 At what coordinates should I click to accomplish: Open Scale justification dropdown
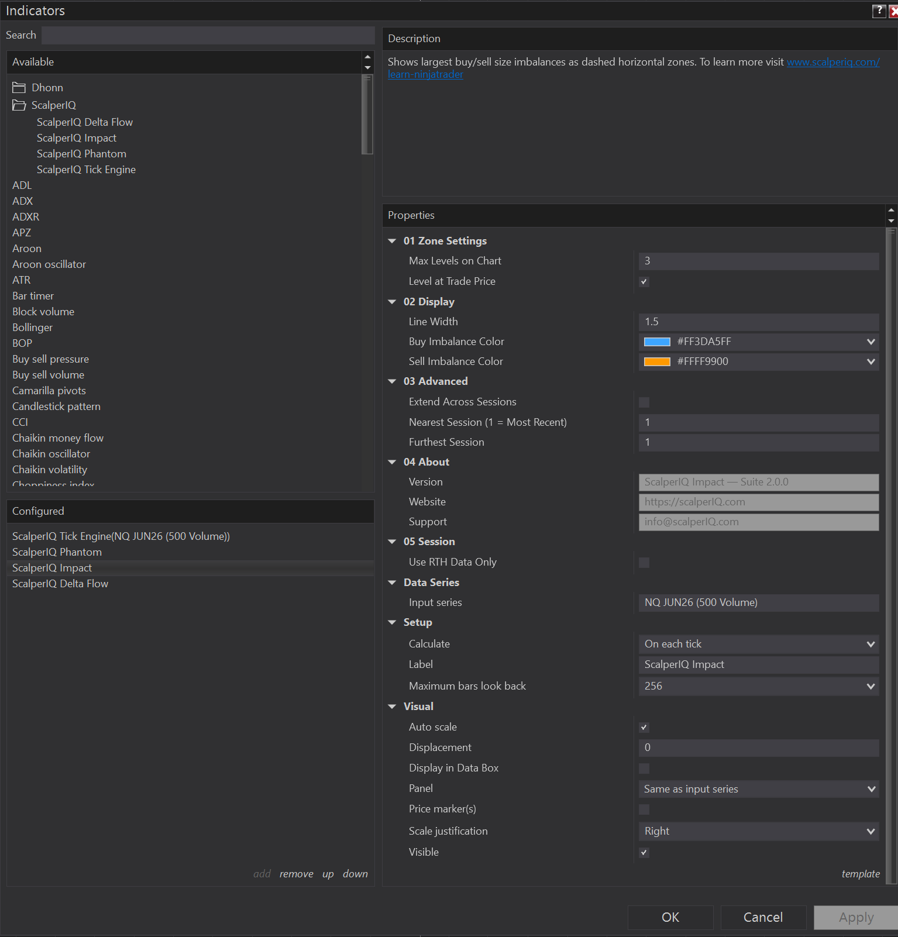[759, 831]
